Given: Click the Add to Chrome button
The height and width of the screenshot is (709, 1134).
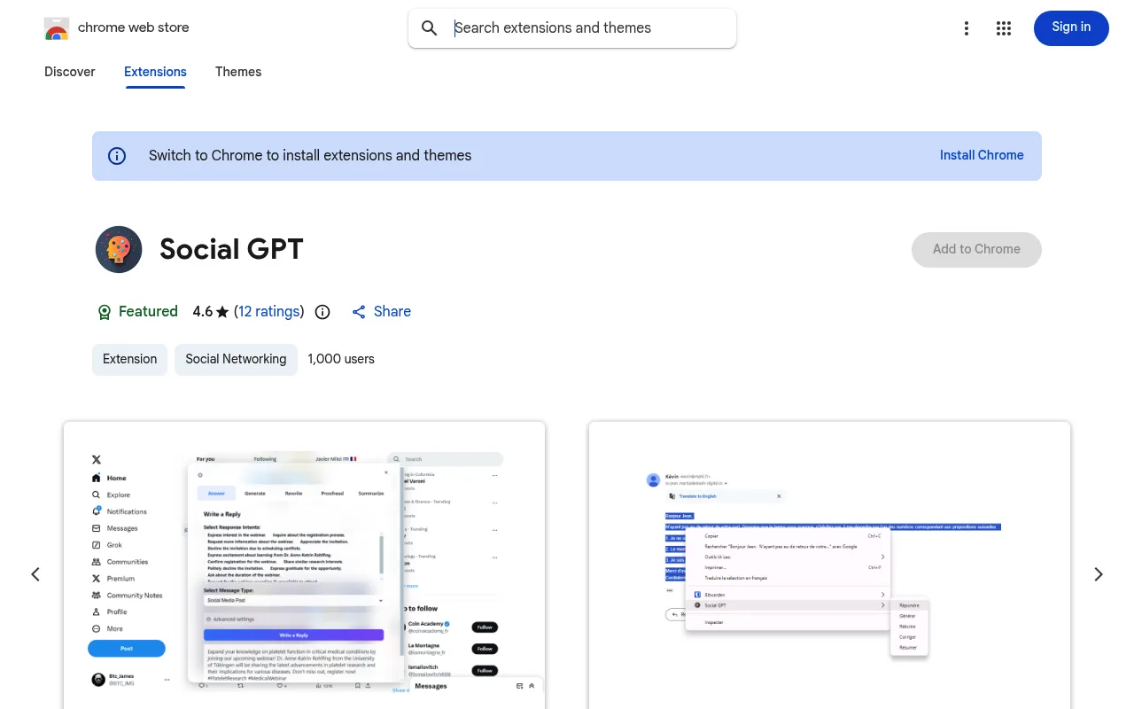Looking at the screenshot, I should (976, 249).
